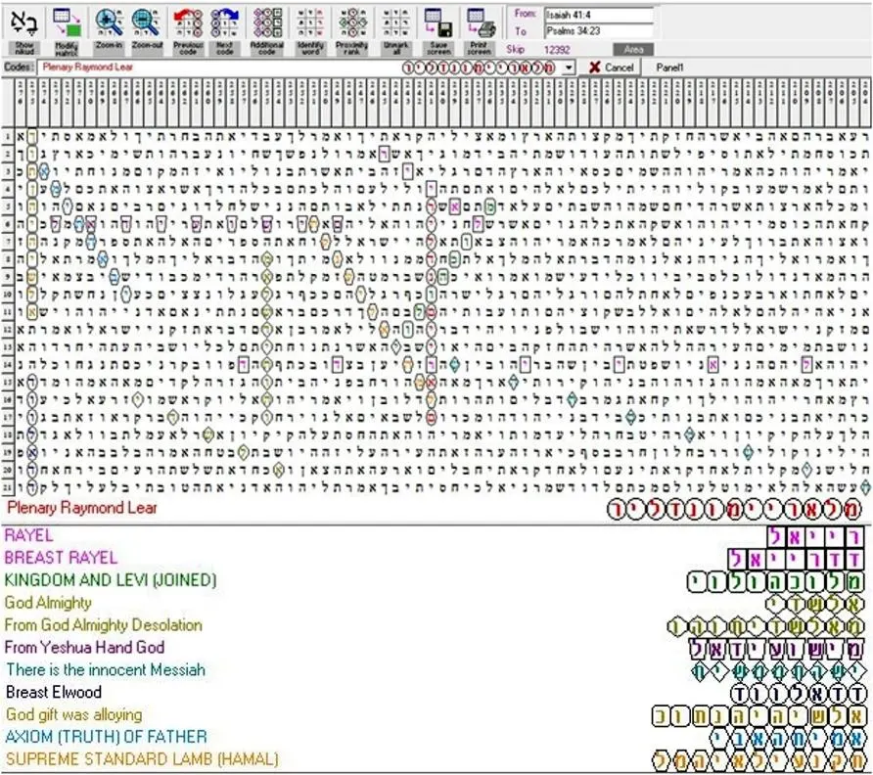Image resolution: width=873 pixels, height=775 pixels.
Task: Go to the Previous code
Action: (188, 31)
